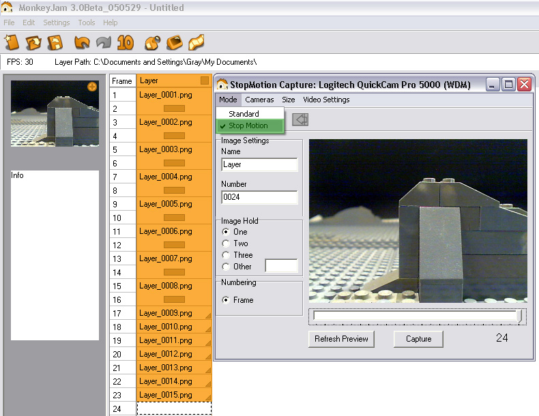Click the slider below the camera preview

[416, 316]
